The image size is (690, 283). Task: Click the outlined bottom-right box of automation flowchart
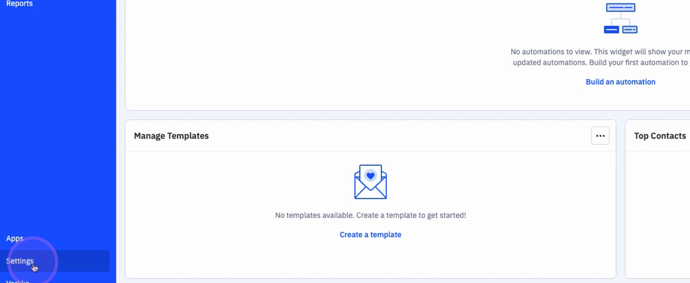(630, 29)
